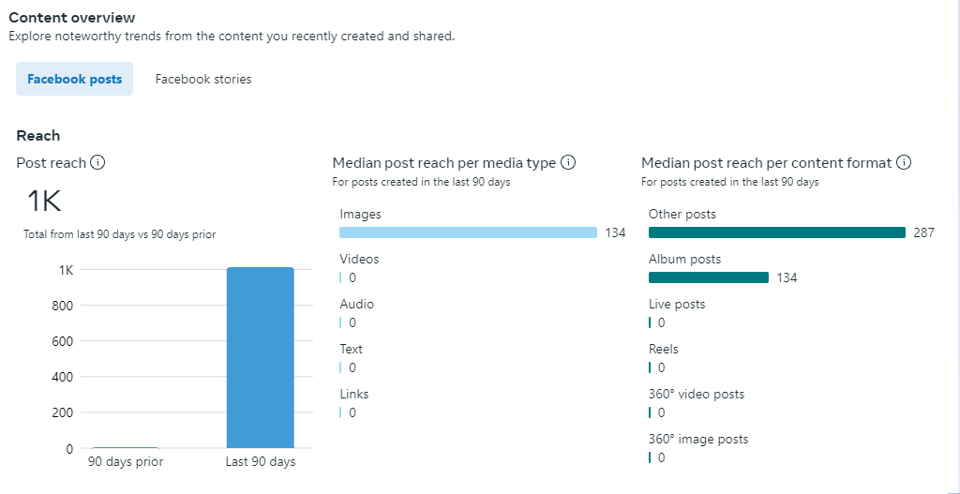
Task: Click the 1K post reach total
Action: (44, 202)
